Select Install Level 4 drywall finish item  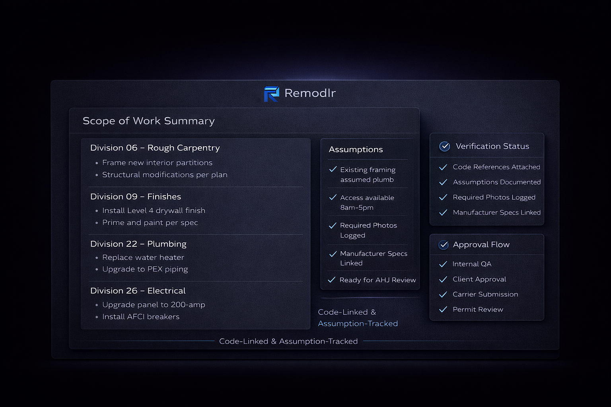(154, 211)
